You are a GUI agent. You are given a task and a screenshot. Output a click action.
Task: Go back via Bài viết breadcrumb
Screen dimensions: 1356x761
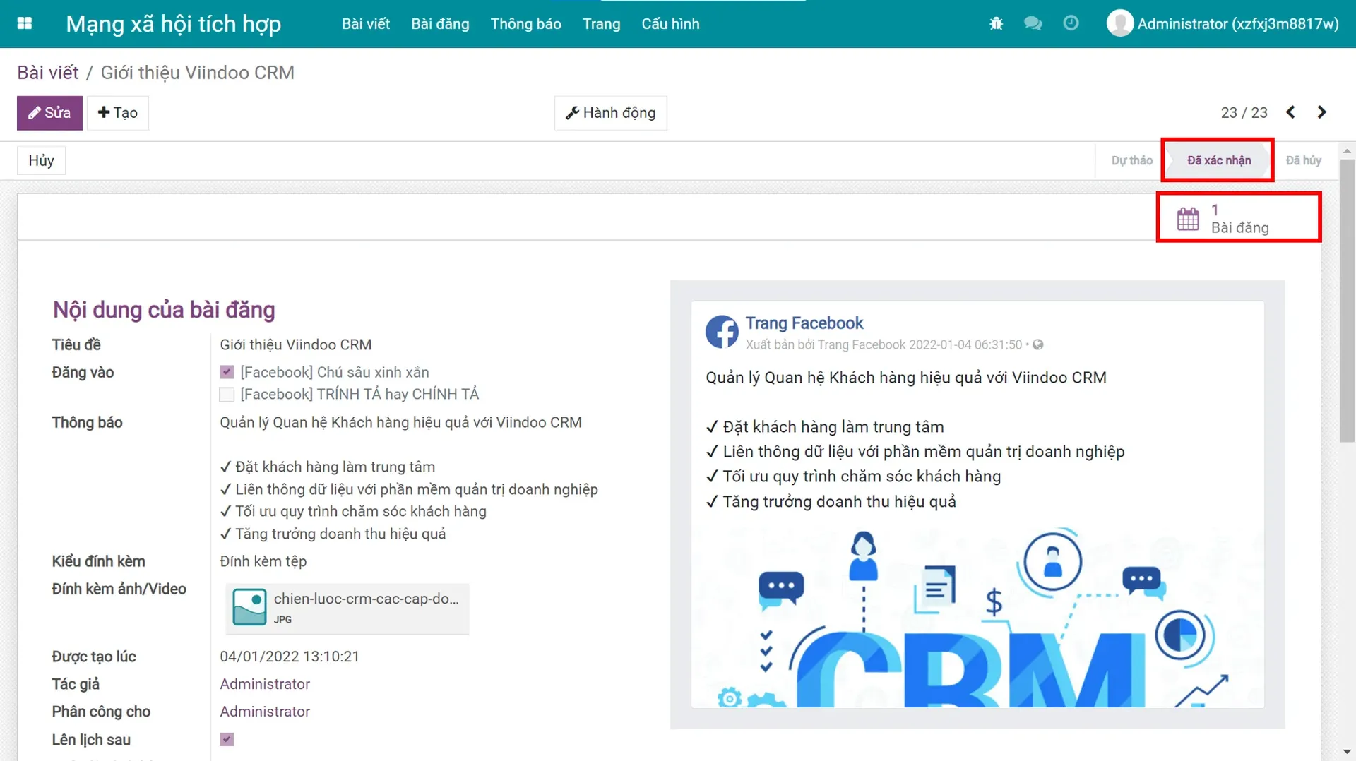pos(47,73)
